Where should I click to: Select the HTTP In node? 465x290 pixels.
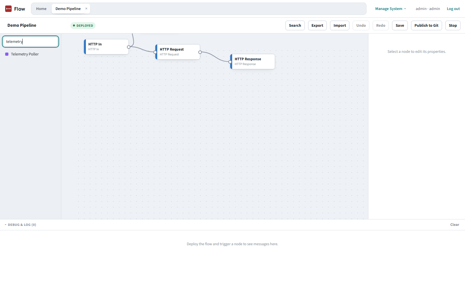(x=106, y=47)
